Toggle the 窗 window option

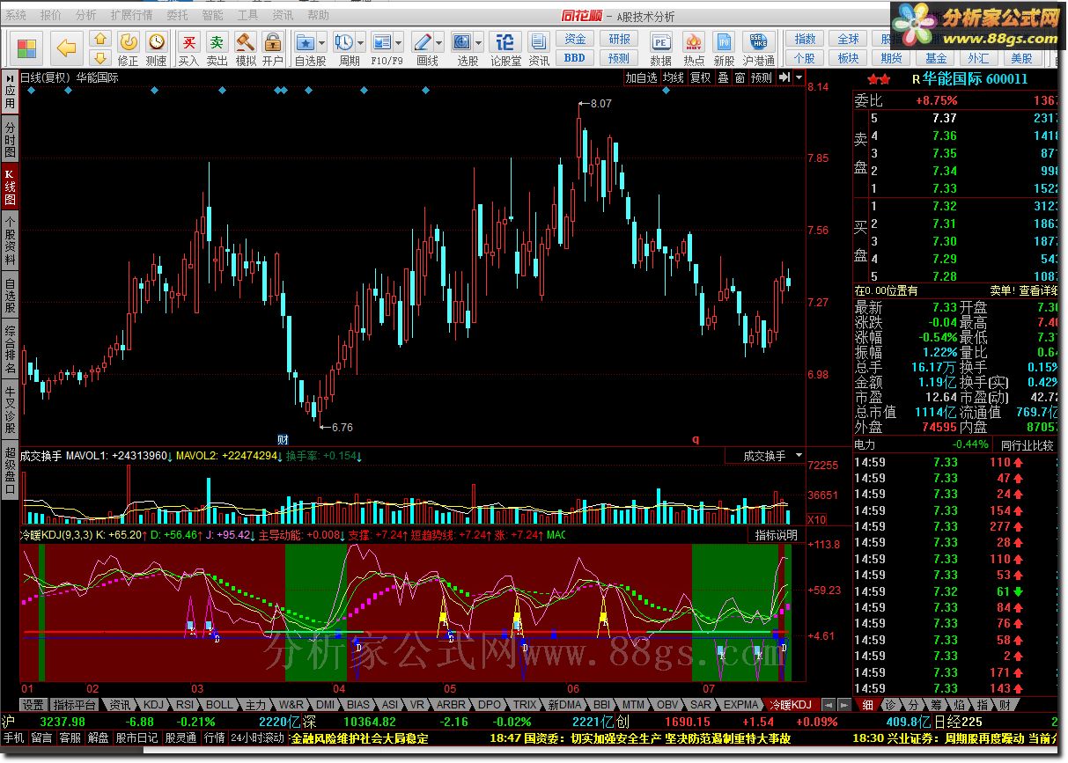point(740,77)
